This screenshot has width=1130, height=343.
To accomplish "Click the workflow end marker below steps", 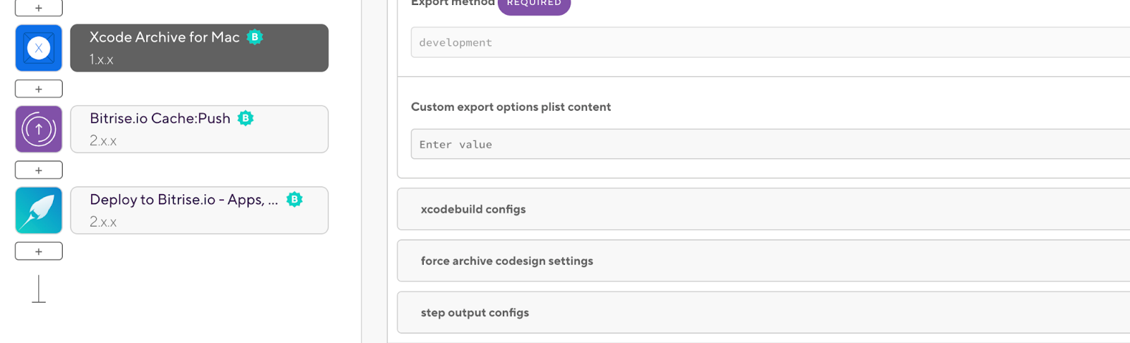I will pyautogui.click(x=39, y=289).
